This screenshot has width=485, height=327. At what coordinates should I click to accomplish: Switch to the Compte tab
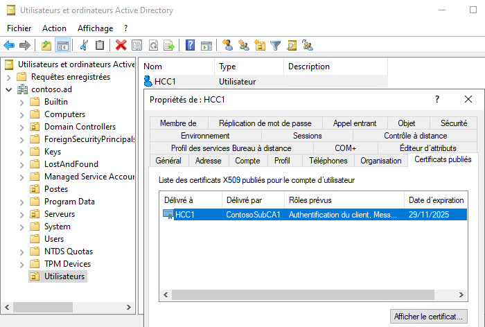(x=247, y=161)
